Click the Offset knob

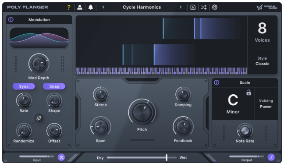click(54, 131)
